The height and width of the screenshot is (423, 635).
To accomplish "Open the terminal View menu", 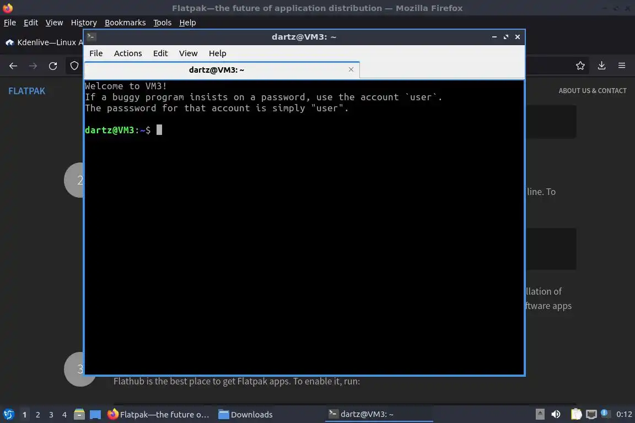I will tap(189, 53).
